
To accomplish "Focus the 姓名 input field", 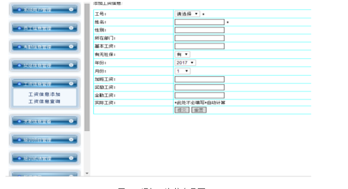I will coord(199,22).
